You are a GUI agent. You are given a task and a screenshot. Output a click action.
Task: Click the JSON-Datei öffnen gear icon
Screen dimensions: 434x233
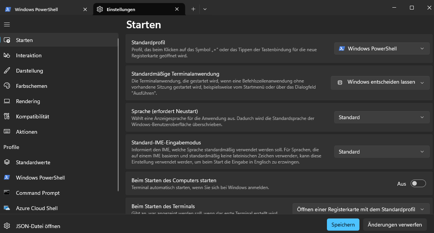[7, 226]
